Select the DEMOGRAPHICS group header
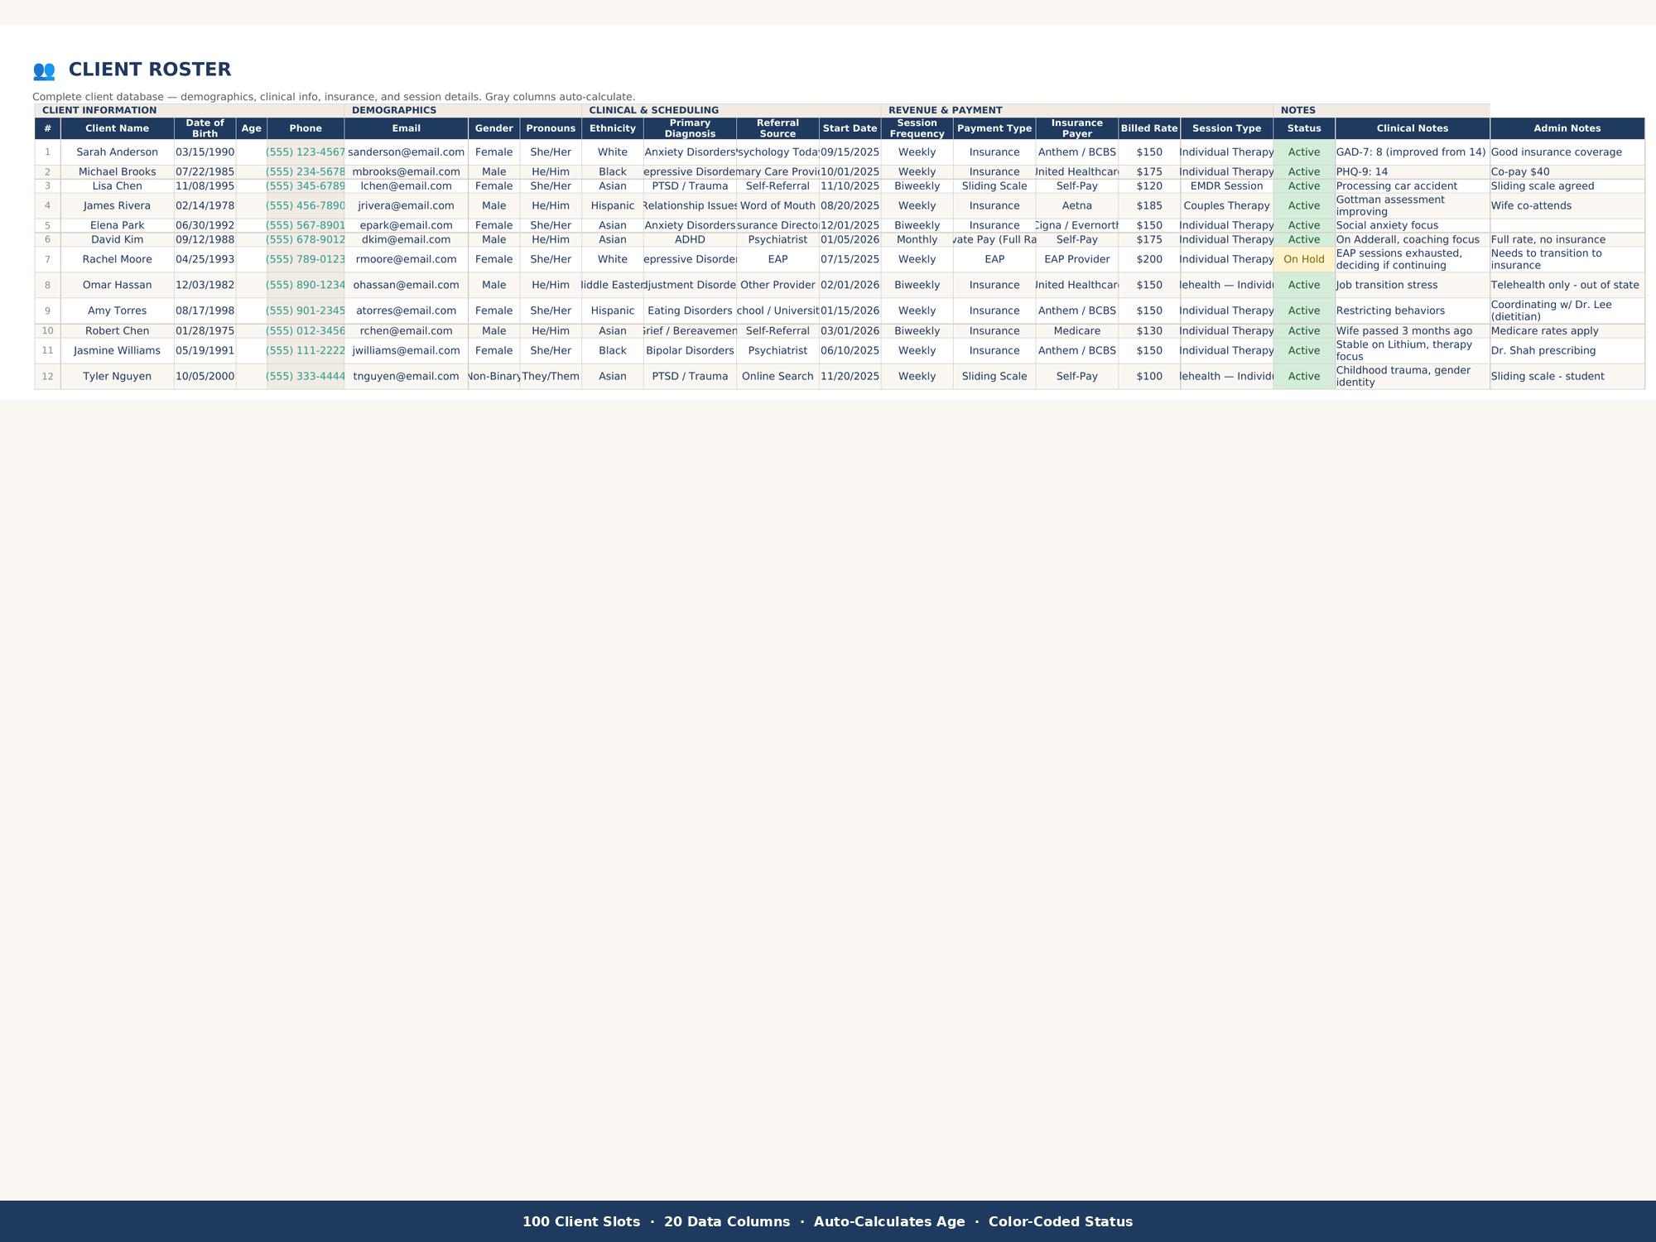 click(463, 110)
